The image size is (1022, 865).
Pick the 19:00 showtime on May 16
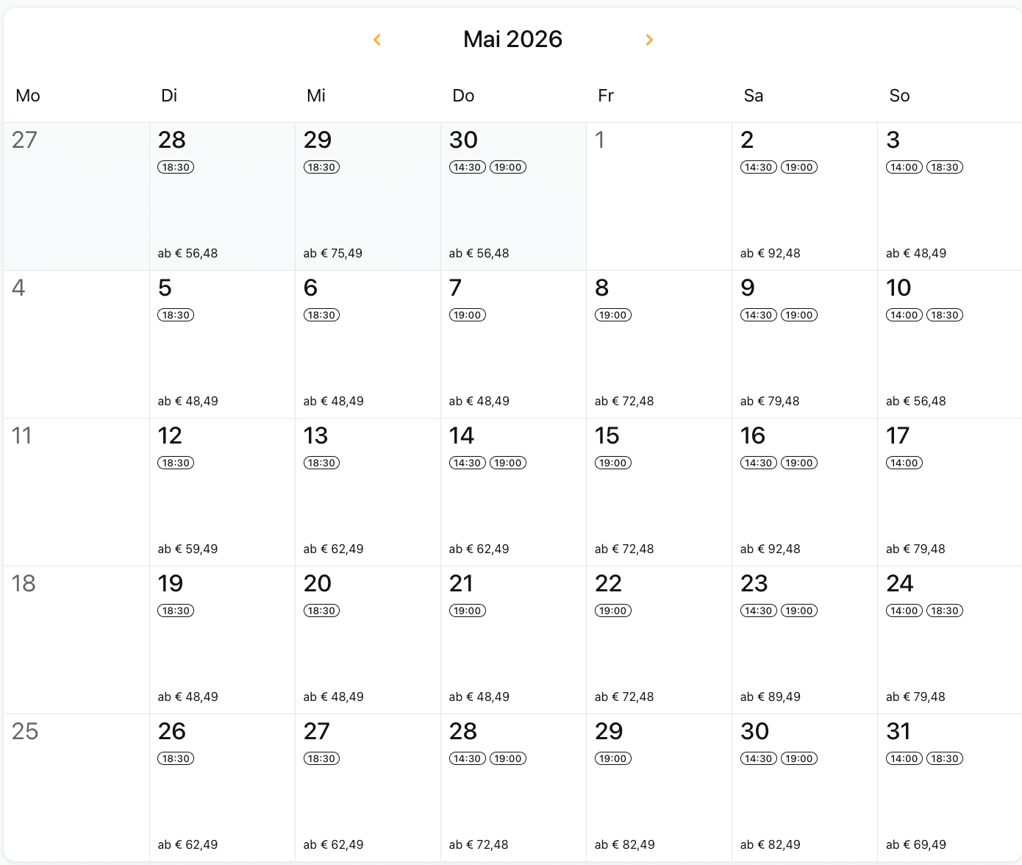pos(798,463)
